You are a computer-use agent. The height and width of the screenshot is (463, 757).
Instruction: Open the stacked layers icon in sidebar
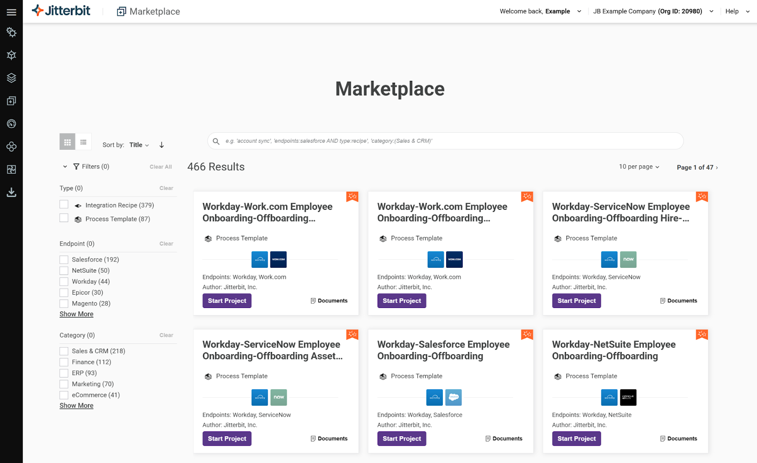click(x=11, y=78)
